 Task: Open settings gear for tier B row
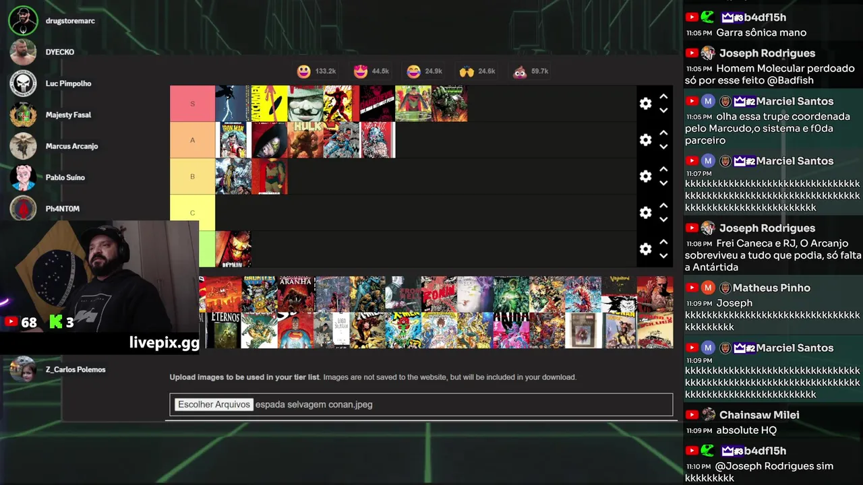pyautogui.click(x=645, y=176)
